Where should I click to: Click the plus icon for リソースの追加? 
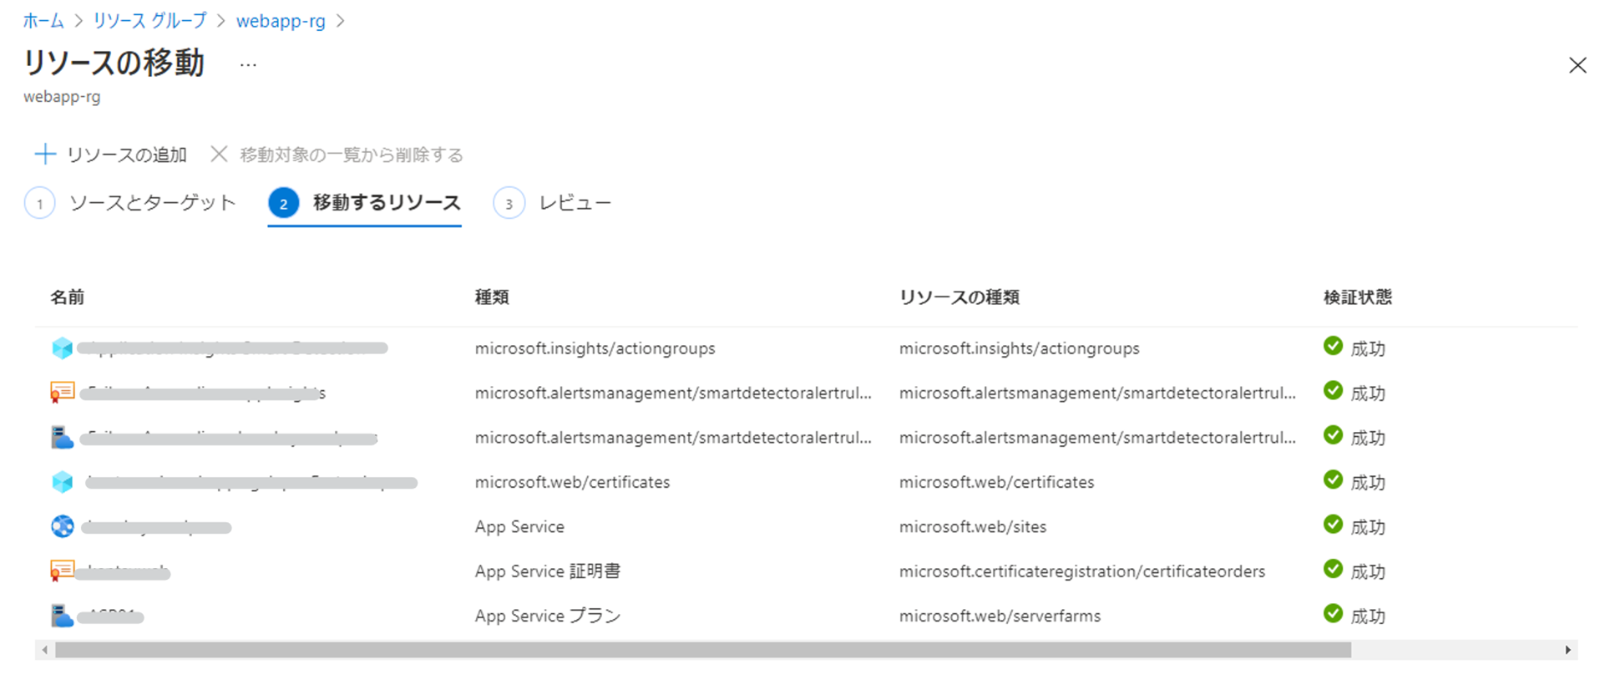coord(45,155)
